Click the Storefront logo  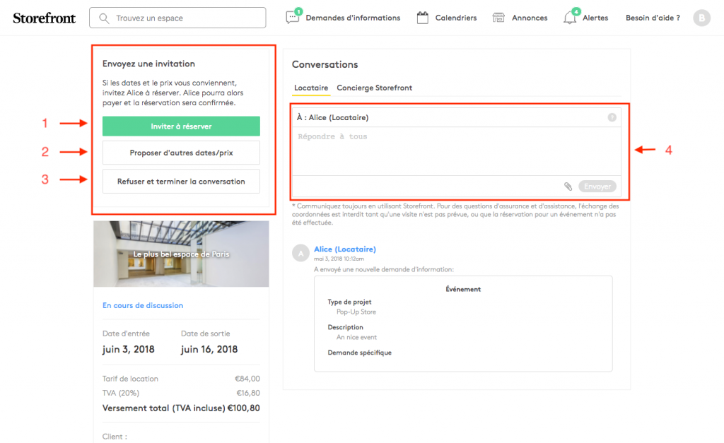click(44, 18)
